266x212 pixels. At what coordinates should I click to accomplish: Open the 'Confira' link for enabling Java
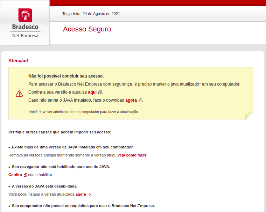tap(15, 175)
